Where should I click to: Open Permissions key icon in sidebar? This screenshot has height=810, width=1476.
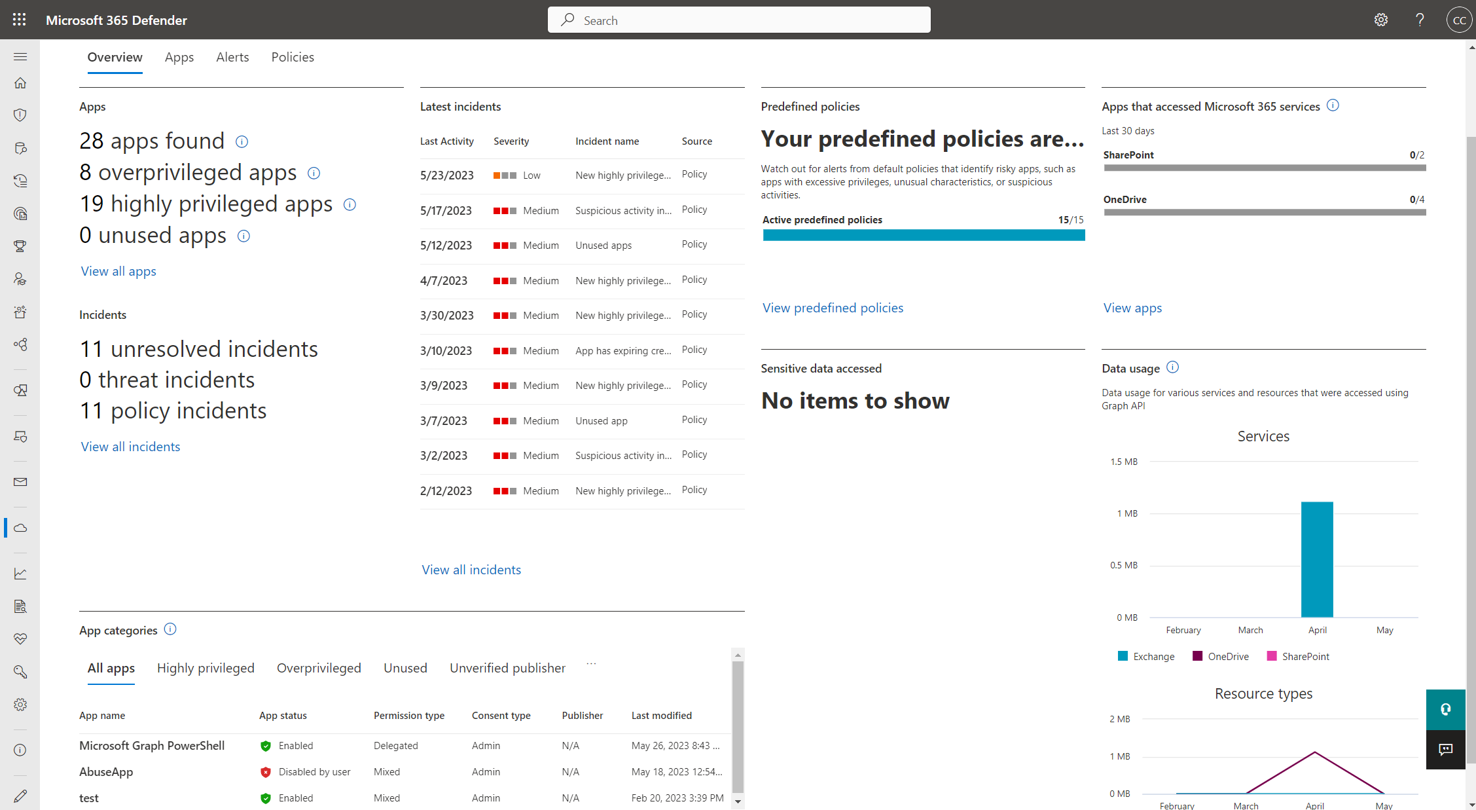pos(20,672)
